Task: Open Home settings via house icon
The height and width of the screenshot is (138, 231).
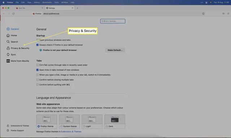Action: (8, 36)
